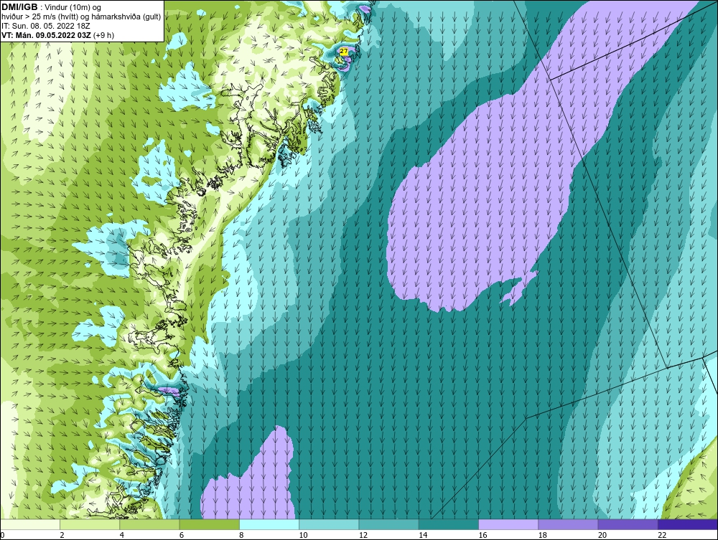This screenshot has width=718, height=540.
Task: Click the legend value label 16
Action: 482,536
